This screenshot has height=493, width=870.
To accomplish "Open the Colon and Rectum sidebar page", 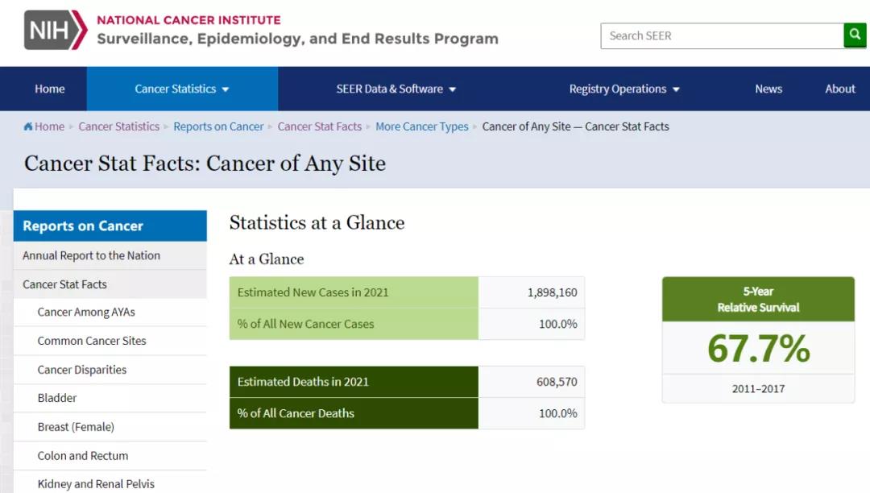I will point(83,456).
